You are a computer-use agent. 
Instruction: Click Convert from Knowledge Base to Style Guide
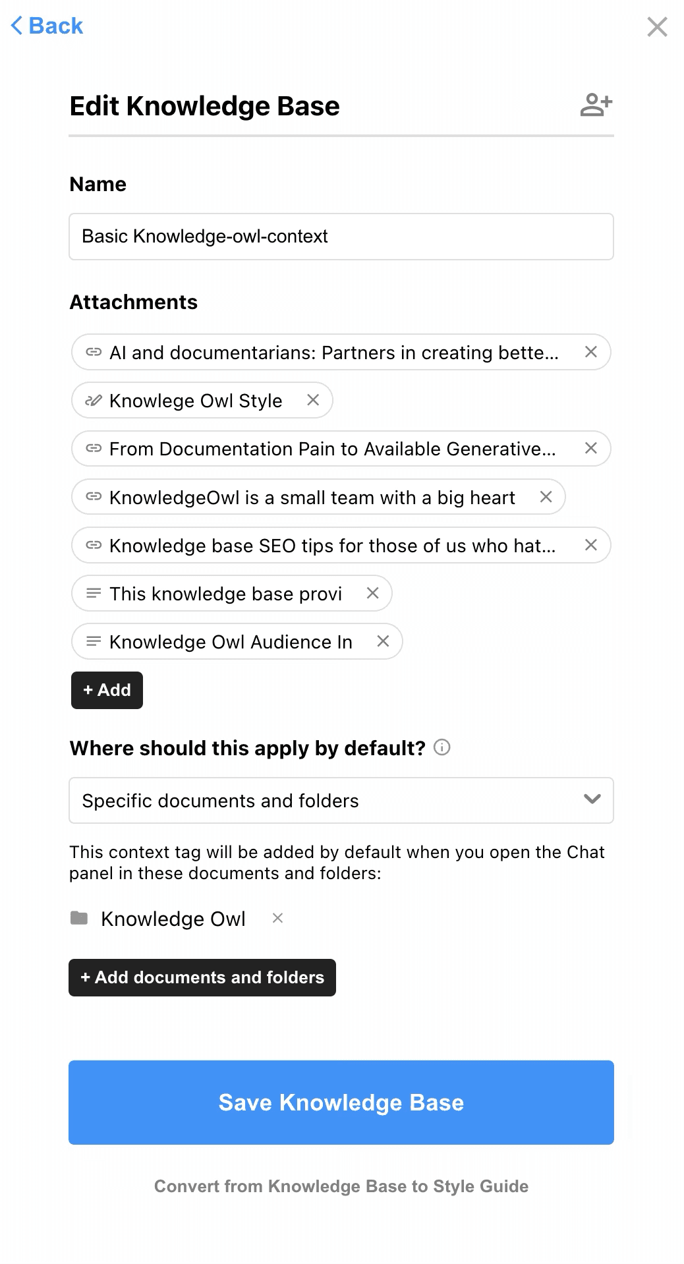pos(341,1186)
